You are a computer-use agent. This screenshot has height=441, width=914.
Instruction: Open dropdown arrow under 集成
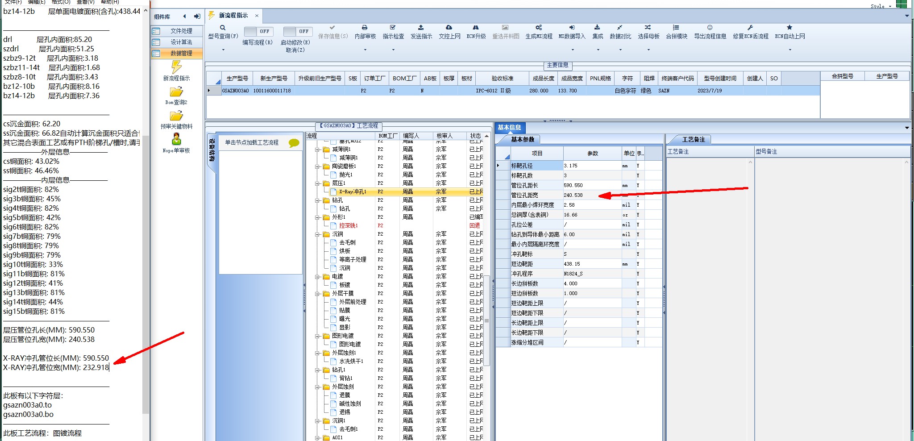(x=598, y=50)
